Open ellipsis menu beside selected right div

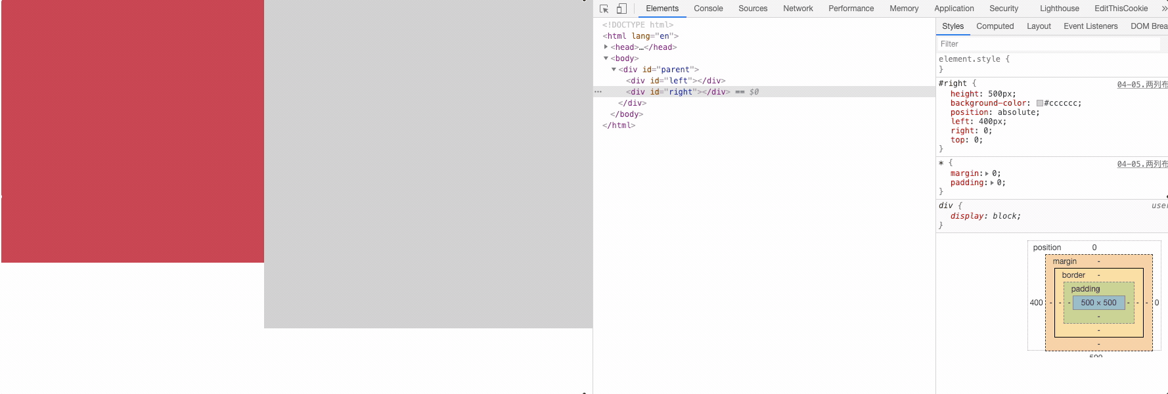point(598,92)
